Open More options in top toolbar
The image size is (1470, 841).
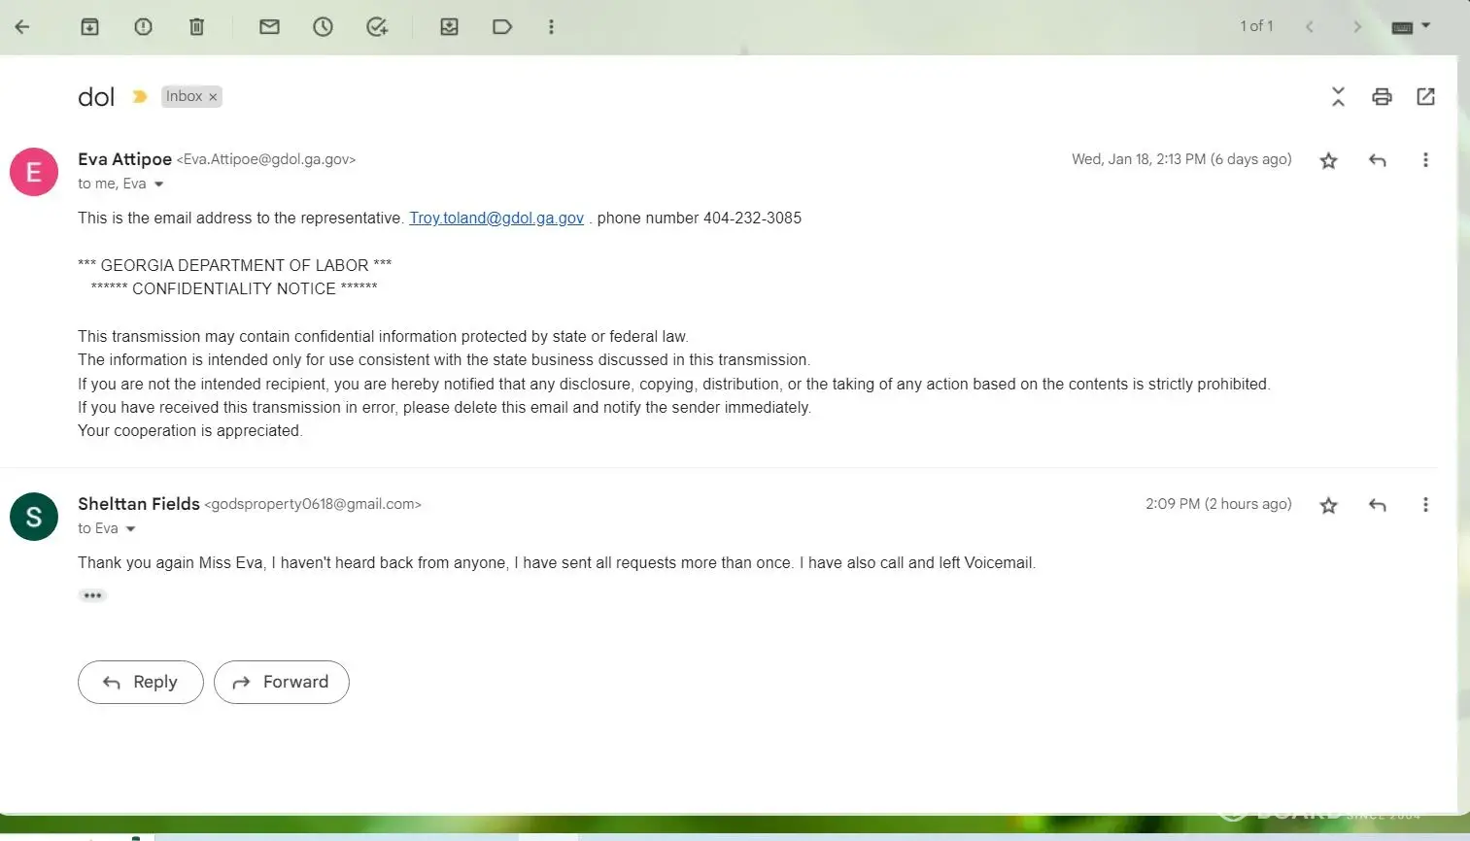551,27
